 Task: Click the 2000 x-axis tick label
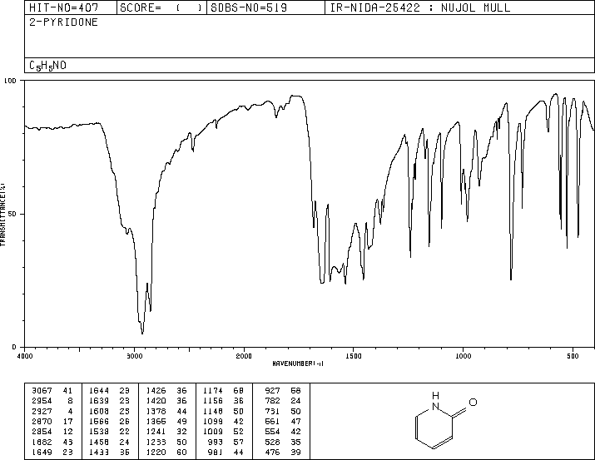[244, 356]
